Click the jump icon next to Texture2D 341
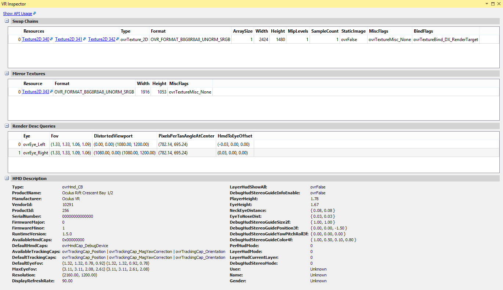The height and width of the screenshot is (290, 503). 85,39
